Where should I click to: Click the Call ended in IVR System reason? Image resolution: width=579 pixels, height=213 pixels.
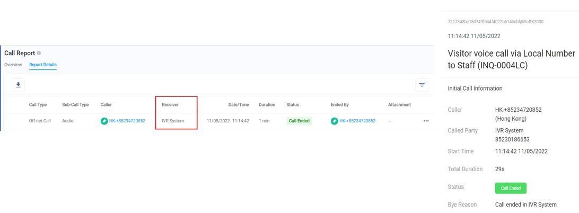[526, 205]
